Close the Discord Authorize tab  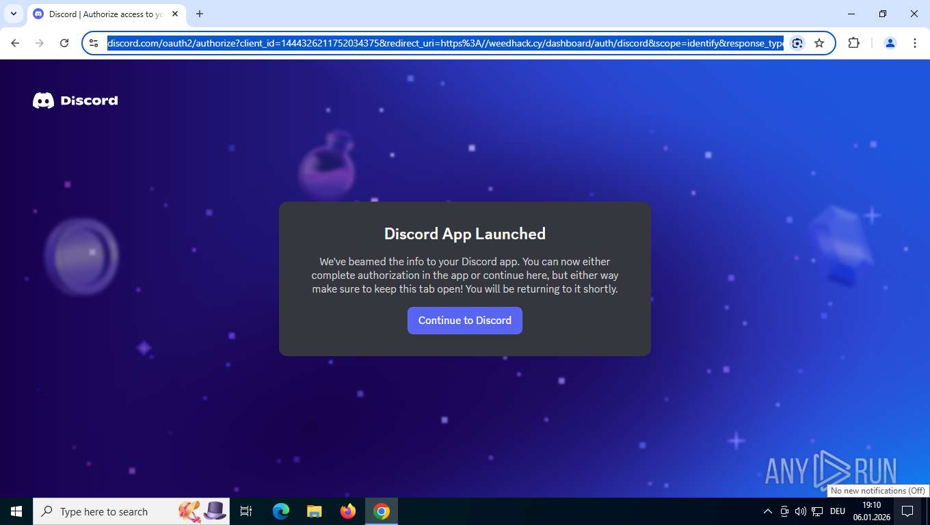[x=175, y=14]
